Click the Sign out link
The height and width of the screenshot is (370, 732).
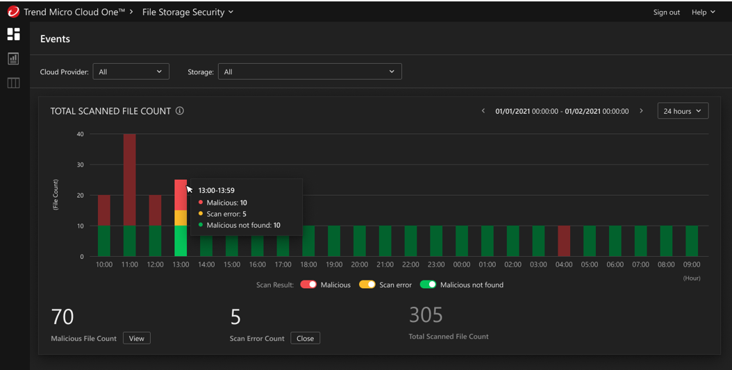(x=666, y=12)
